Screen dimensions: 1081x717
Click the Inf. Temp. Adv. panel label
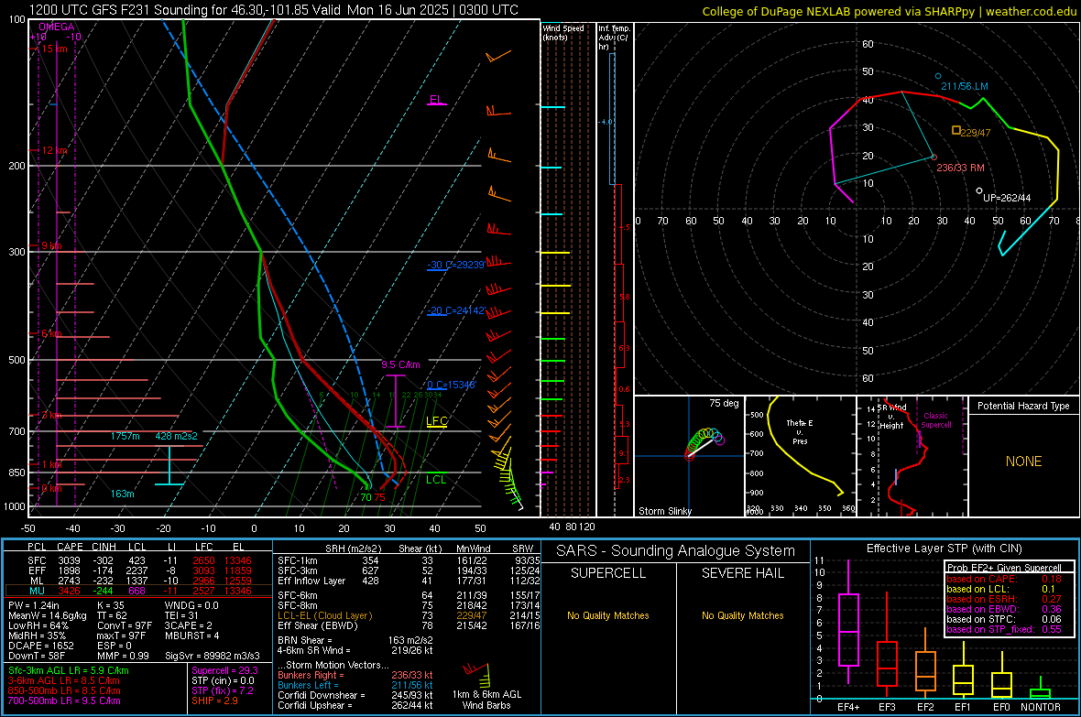[x=614, y=38]
